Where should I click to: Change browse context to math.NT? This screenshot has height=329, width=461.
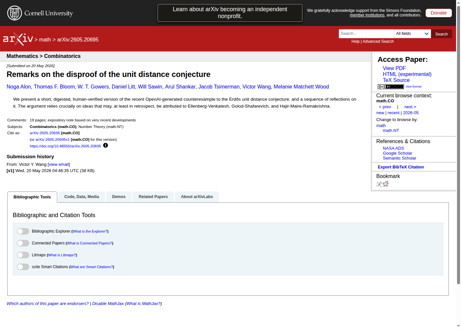point(391,131)
